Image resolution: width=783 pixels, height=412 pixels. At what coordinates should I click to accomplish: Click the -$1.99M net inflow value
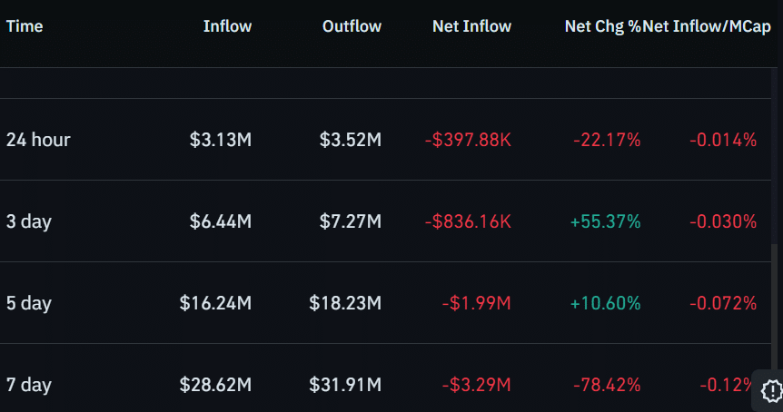[x=476, y=303]
